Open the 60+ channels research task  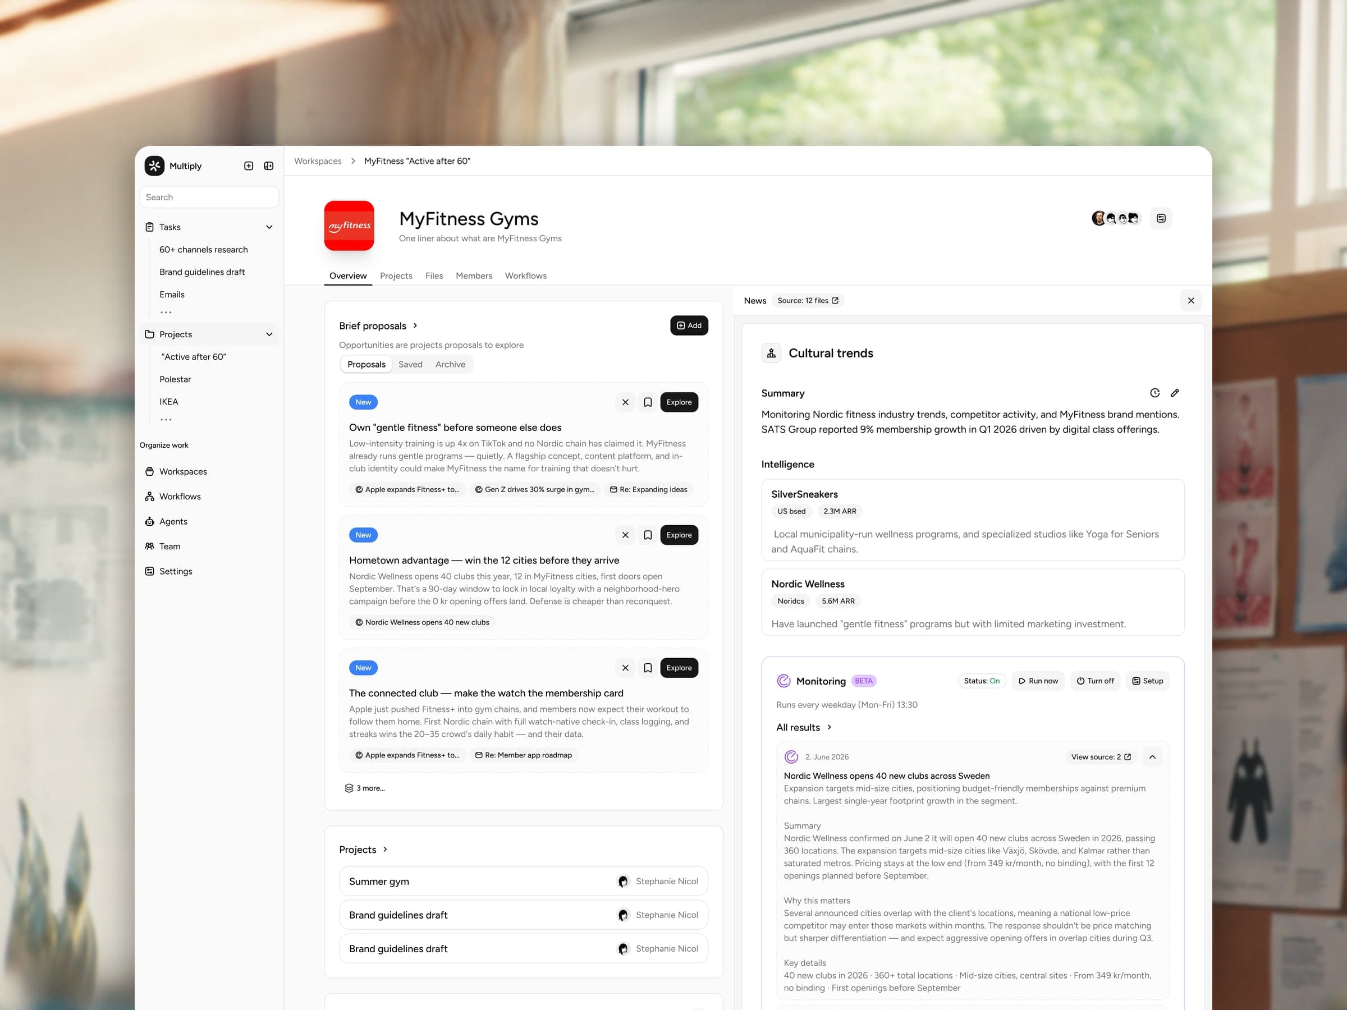(203, 250)
